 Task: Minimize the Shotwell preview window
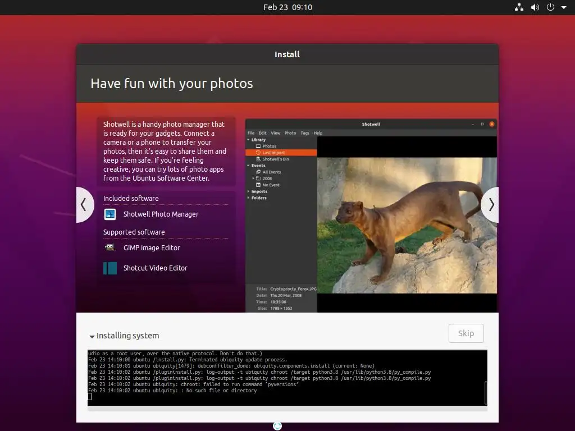pos(473,124)
